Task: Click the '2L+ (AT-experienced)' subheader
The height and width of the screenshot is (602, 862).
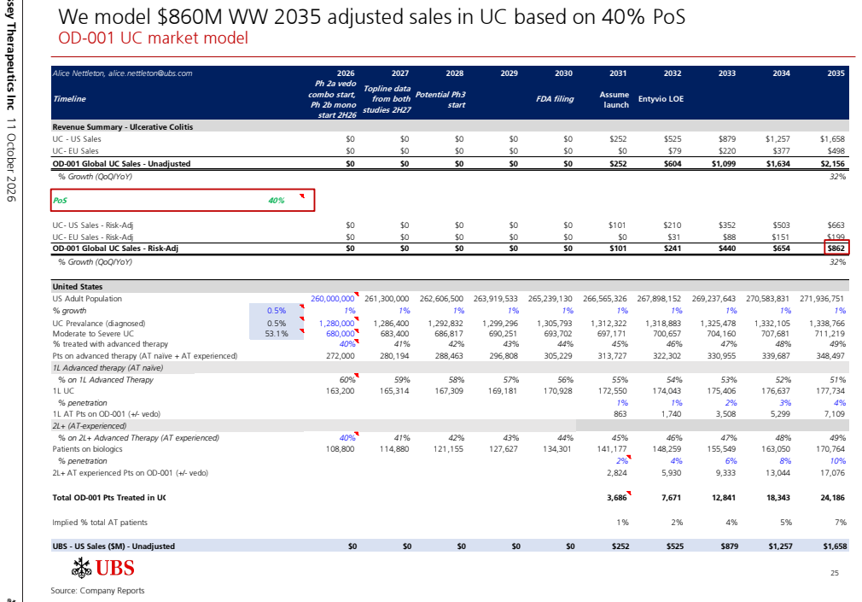Action: [90, 426]
